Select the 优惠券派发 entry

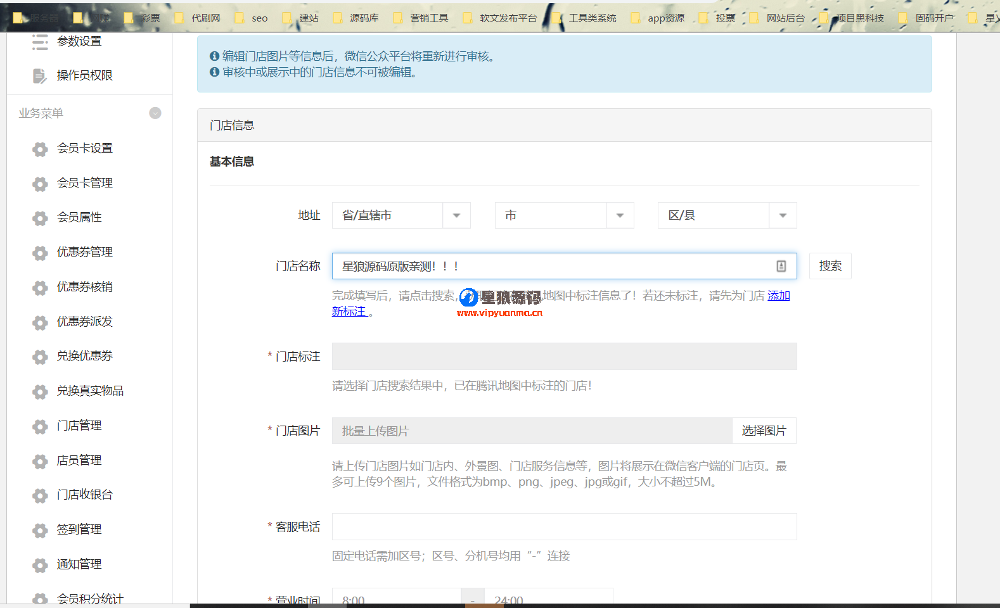click(85, 322)
